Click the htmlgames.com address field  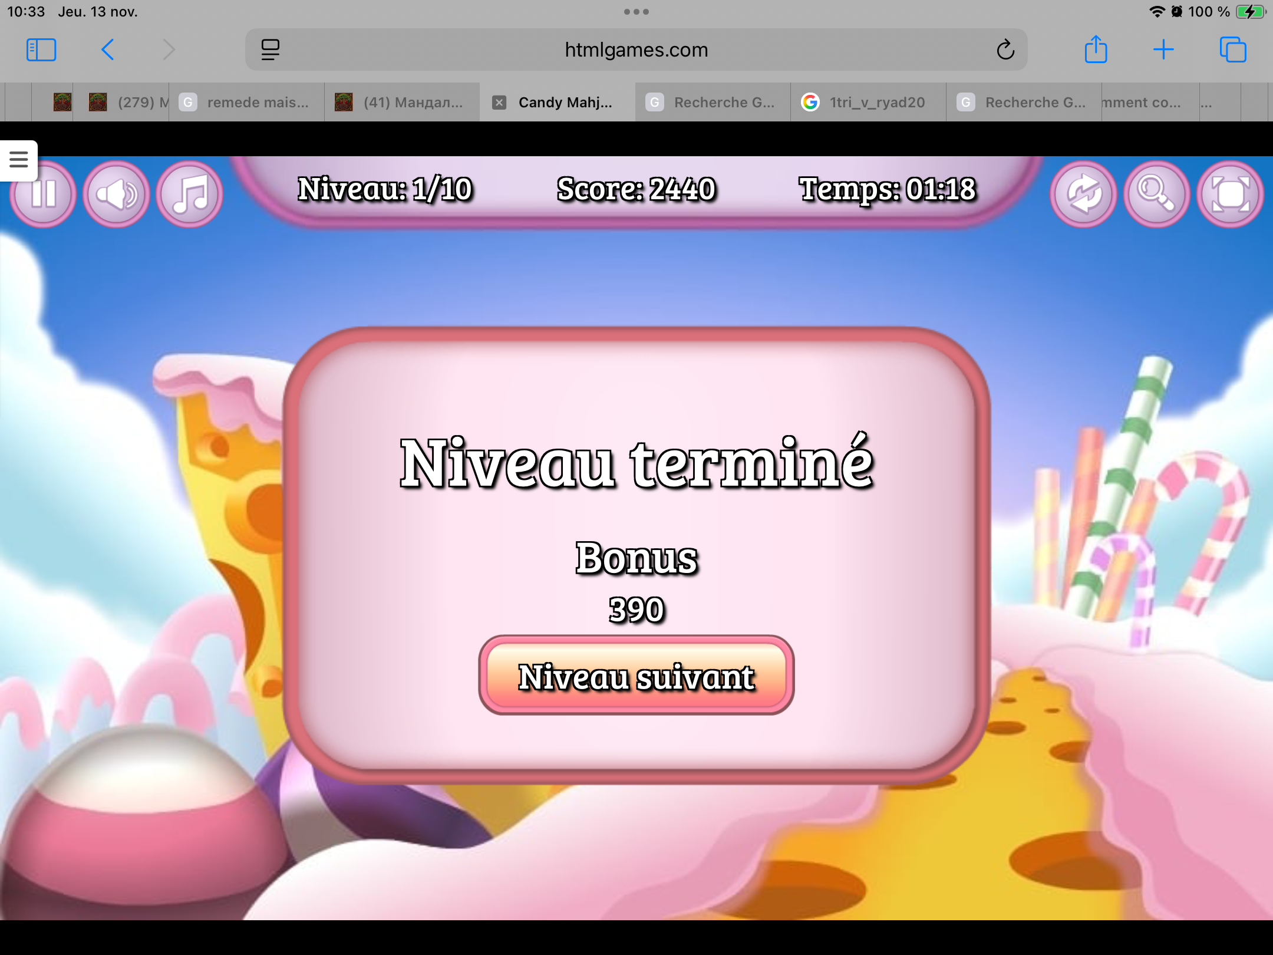636,50
